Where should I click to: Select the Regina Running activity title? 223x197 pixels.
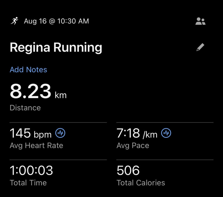pyautogui.click(x=56, y=48)
